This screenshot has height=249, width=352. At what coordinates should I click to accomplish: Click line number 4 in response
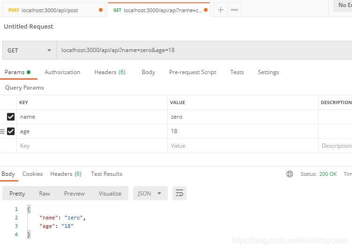click(x=16, y=234)
